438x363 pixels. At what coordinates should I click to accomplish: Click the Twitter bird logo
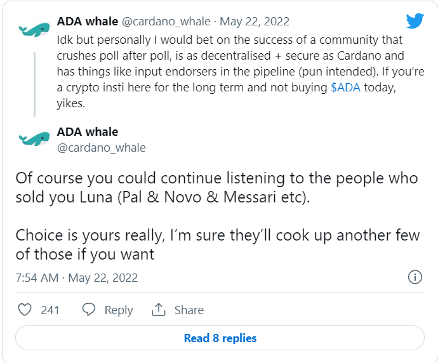[415, 21]
